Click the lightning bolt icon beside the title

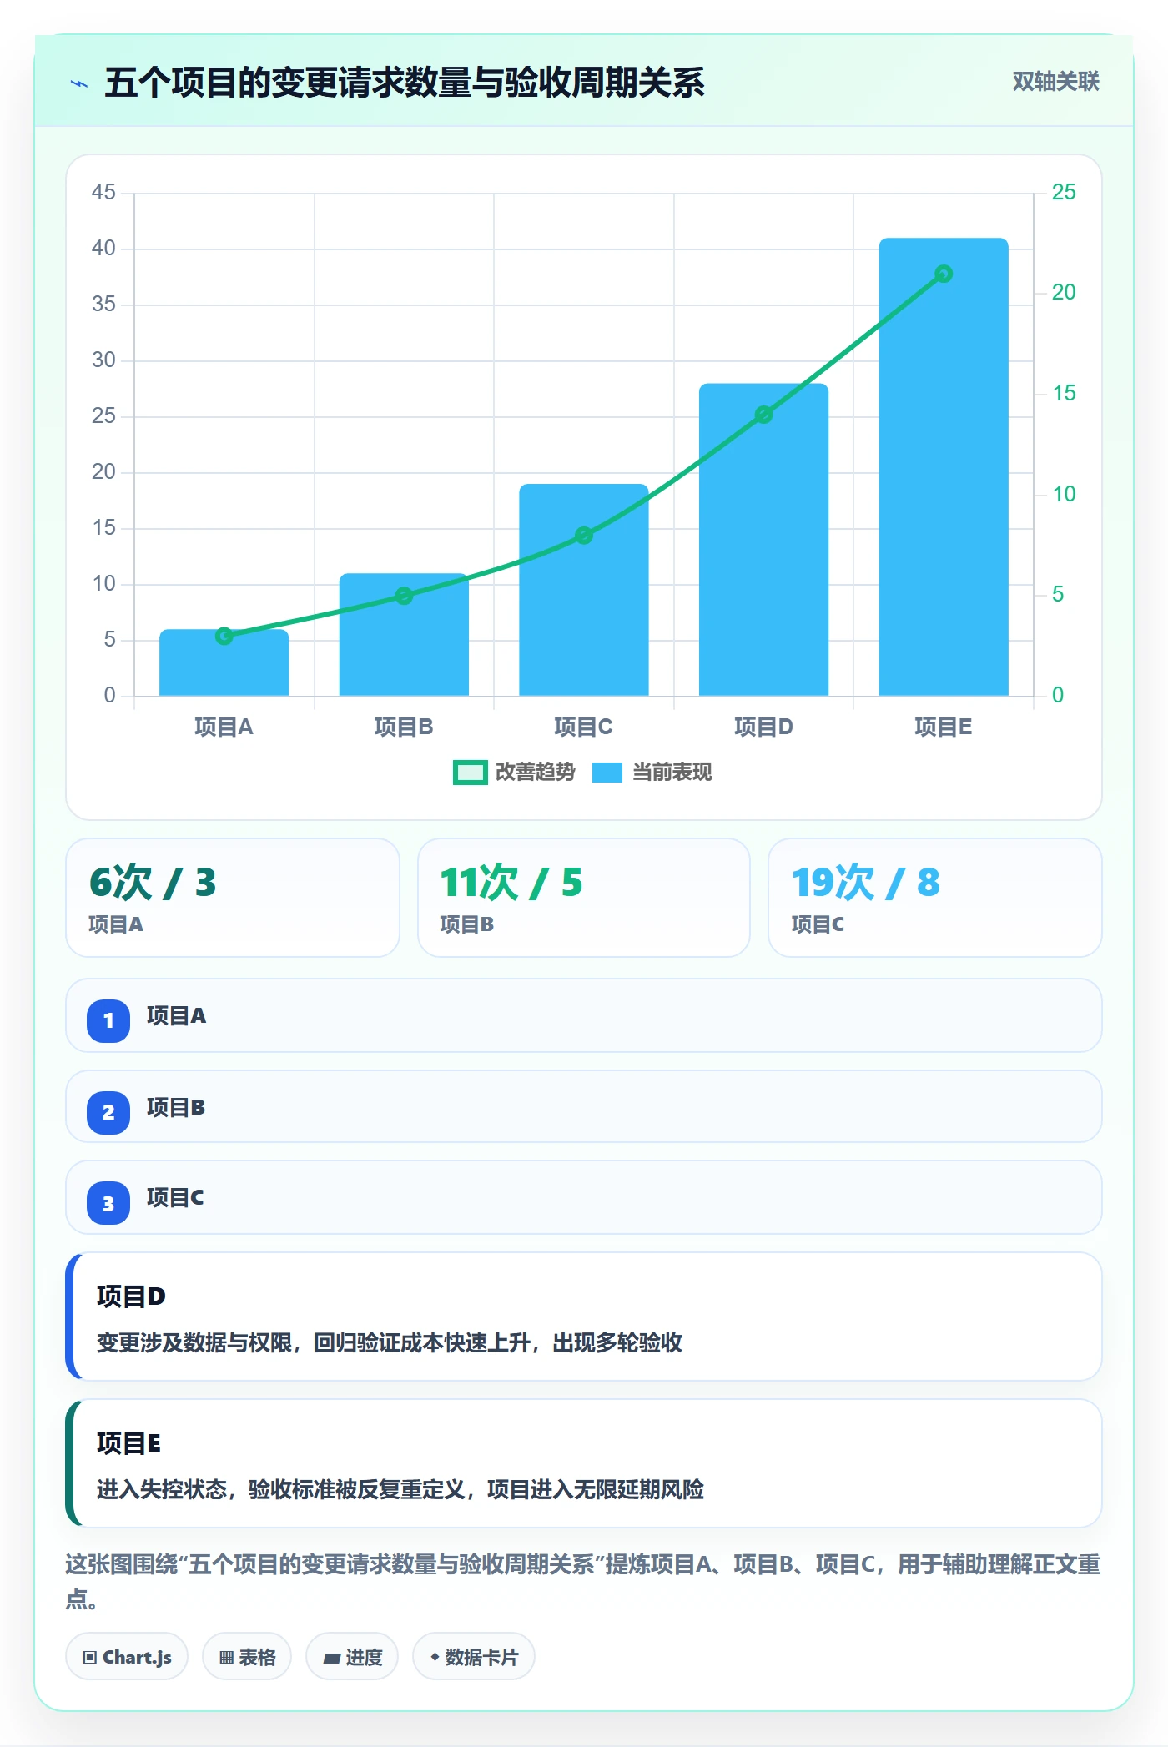(79, 83)
